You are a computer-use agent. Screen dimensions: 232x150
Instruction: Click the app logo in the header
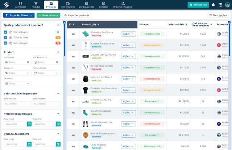point(7,5)
